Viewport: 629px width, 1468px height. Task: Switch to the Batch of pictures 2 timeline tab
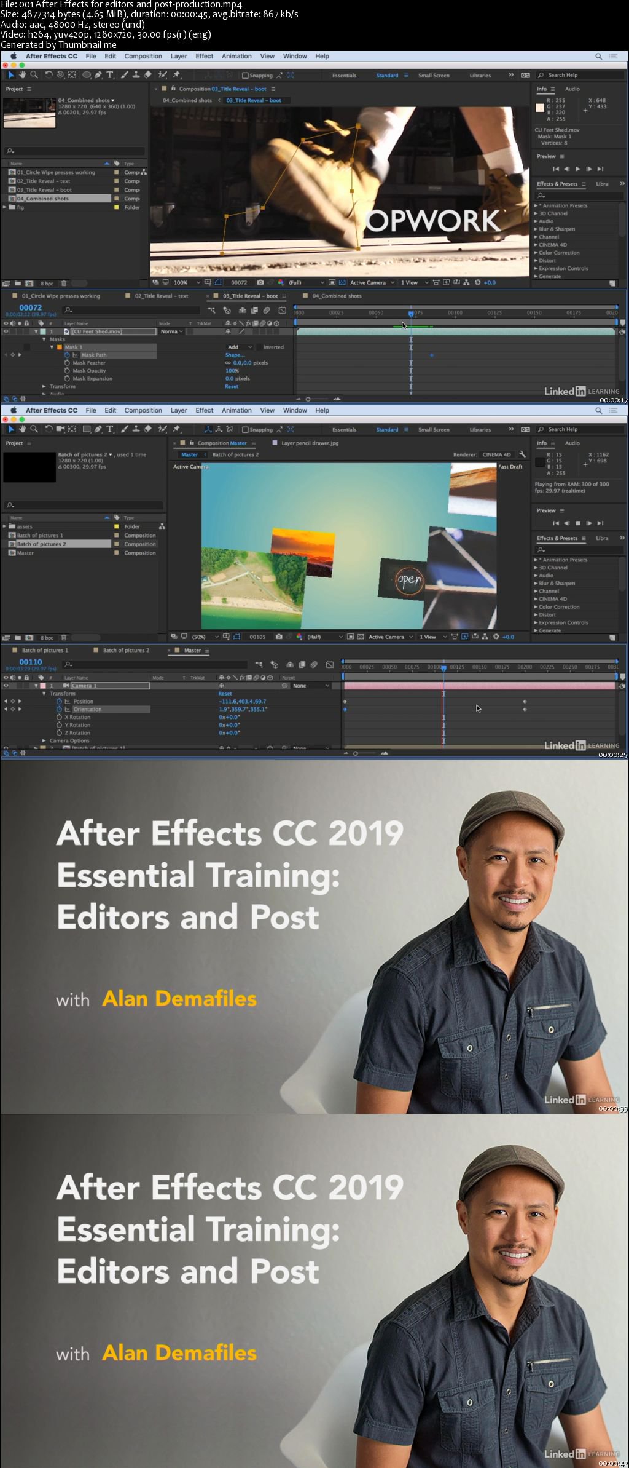click(126, 651)
